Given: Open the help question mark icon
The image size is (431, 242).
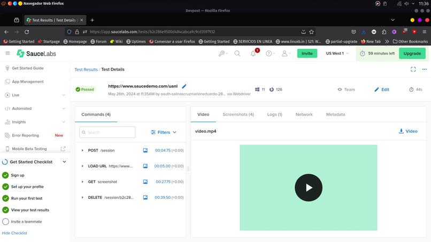Looking at the screenshot, I should click(269, 53).
